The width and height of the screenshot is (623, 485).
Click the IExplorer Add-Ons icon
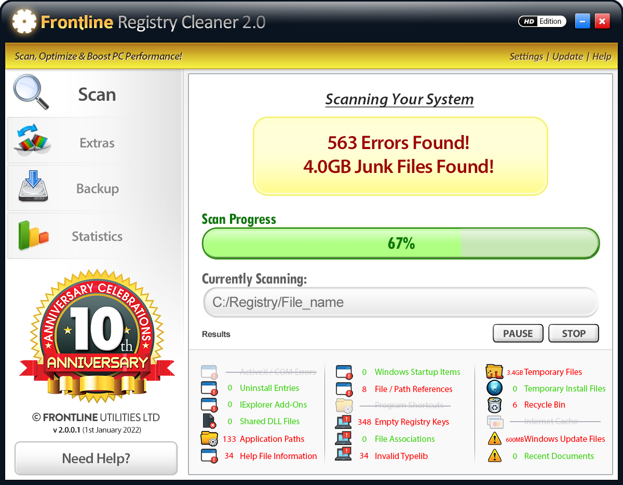tap(209, 405)
